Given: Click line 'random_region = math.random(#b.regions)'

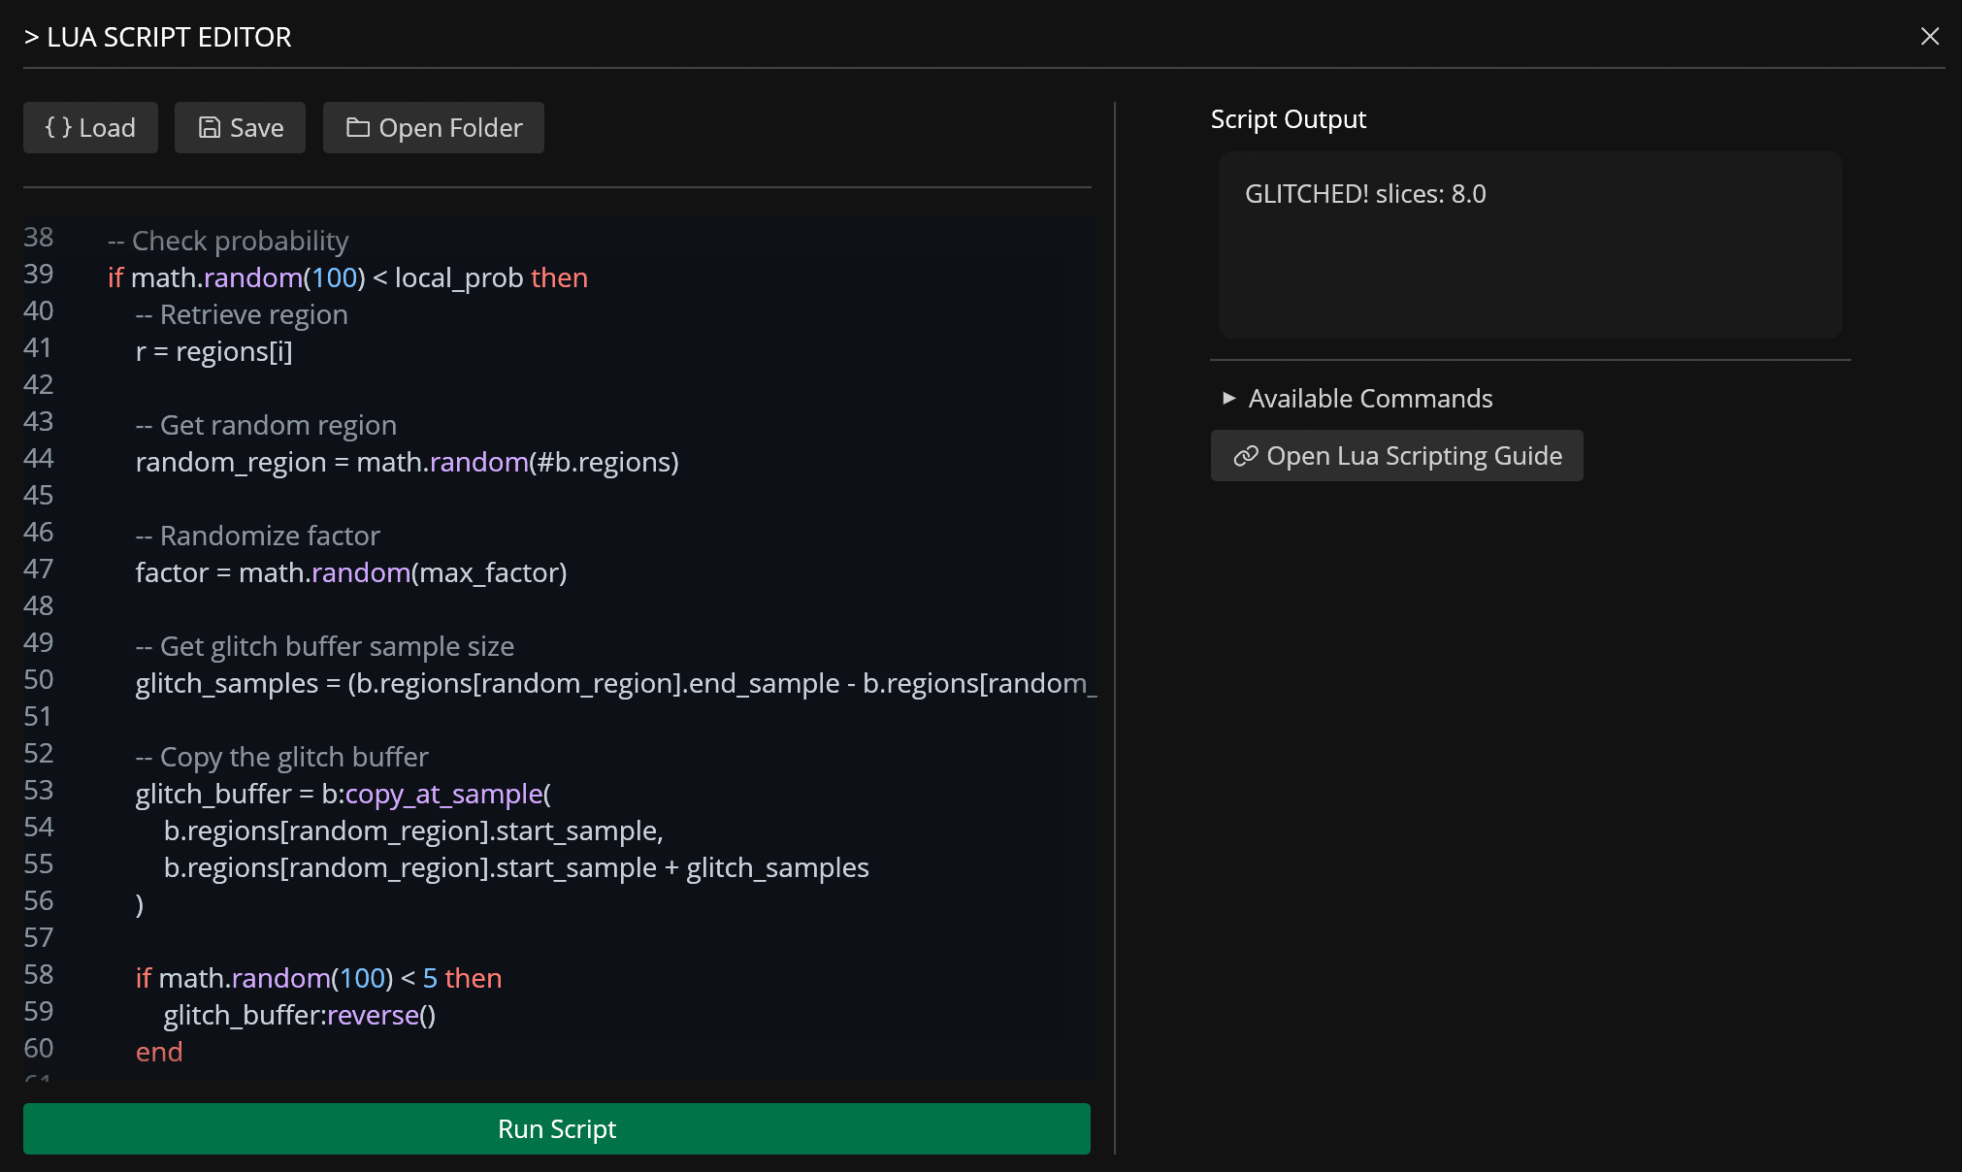Looking at the screenshot, I should pos(408,462).
